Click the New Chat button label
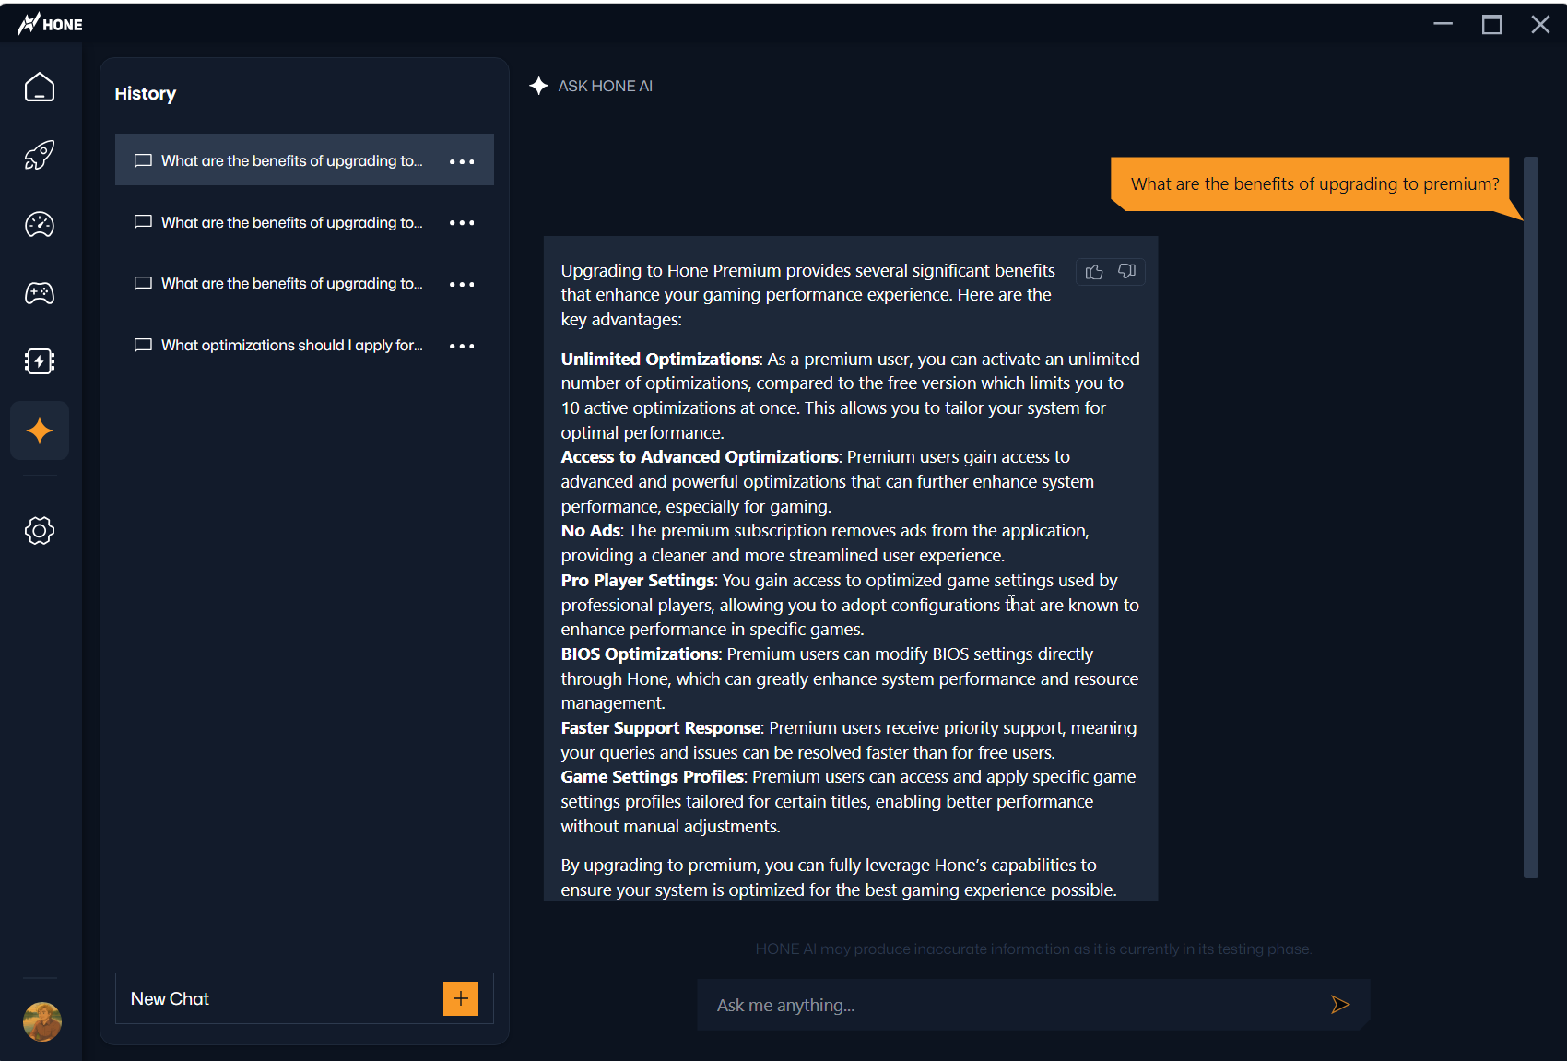 pyautogui.click(x=170, y=998)
